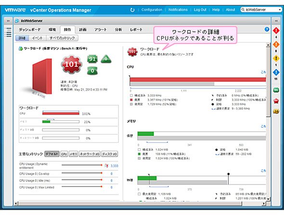Open the left list panel icon

(8, 32)
